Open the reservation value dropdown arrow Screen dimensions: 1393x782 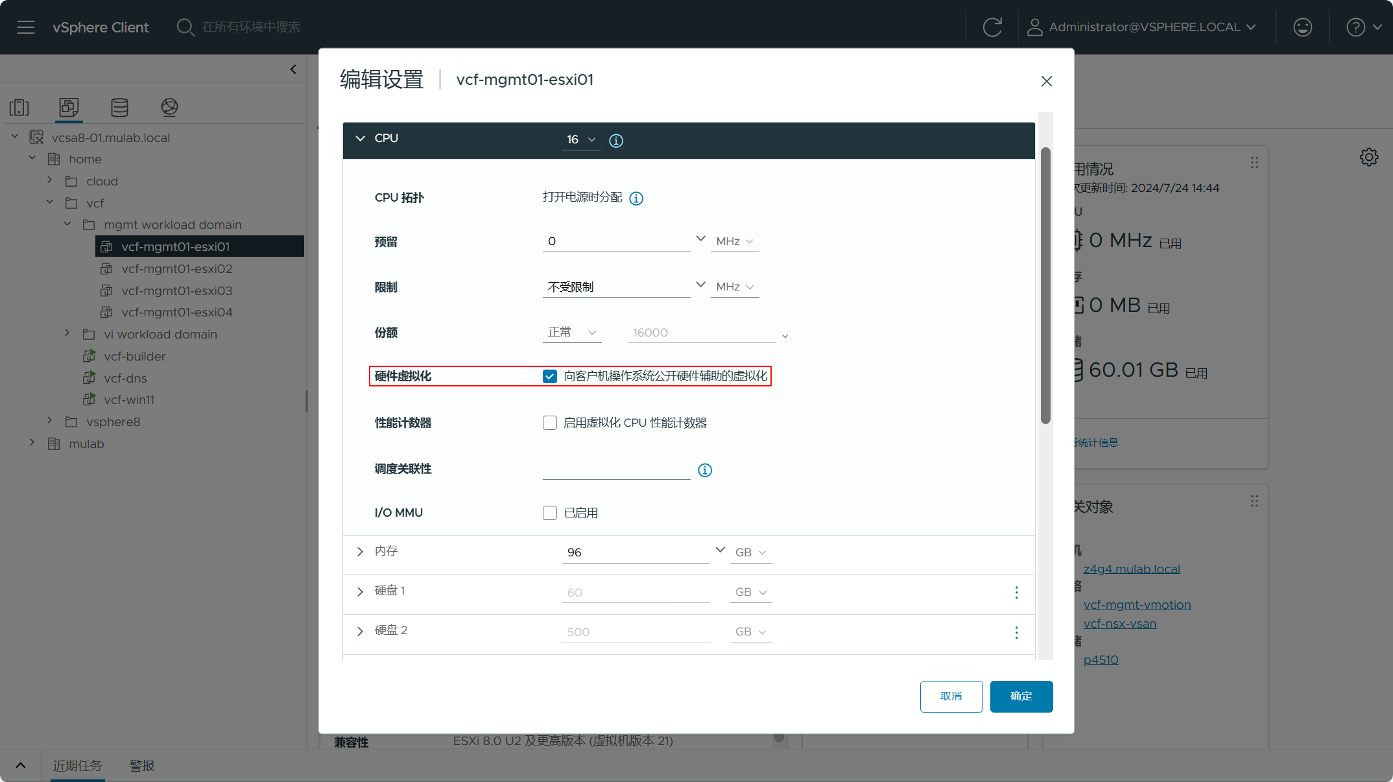tap(700, 239)
